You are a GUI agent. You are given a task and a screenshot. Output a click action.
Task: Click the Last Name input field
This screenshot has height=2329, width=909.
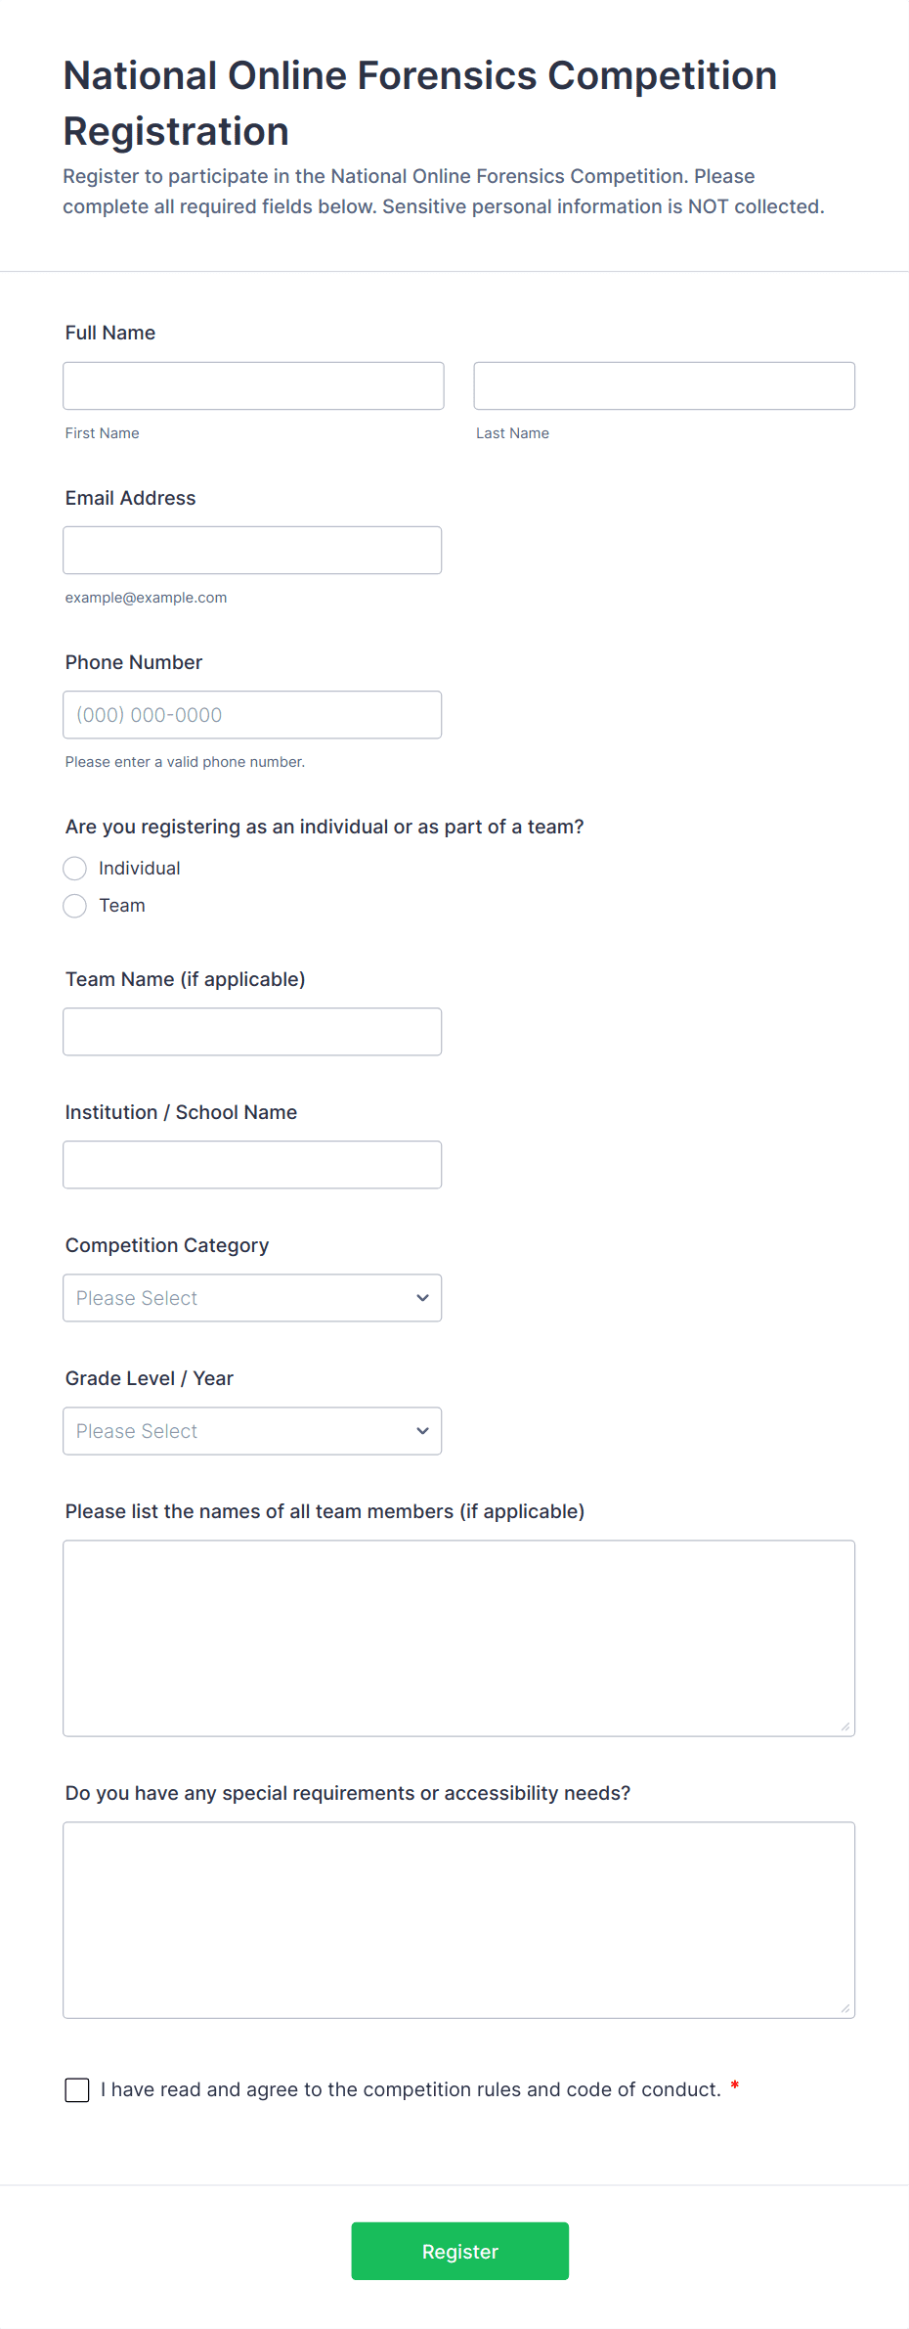(x=664, y=385)
